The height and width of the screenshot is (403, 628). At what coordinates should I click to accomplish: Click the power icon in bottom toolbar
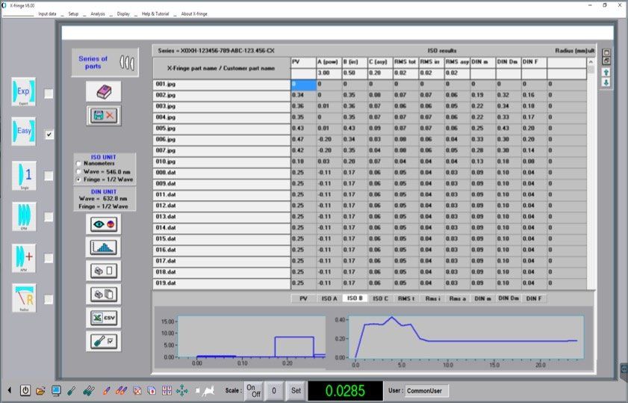click(x=25, y=390)
